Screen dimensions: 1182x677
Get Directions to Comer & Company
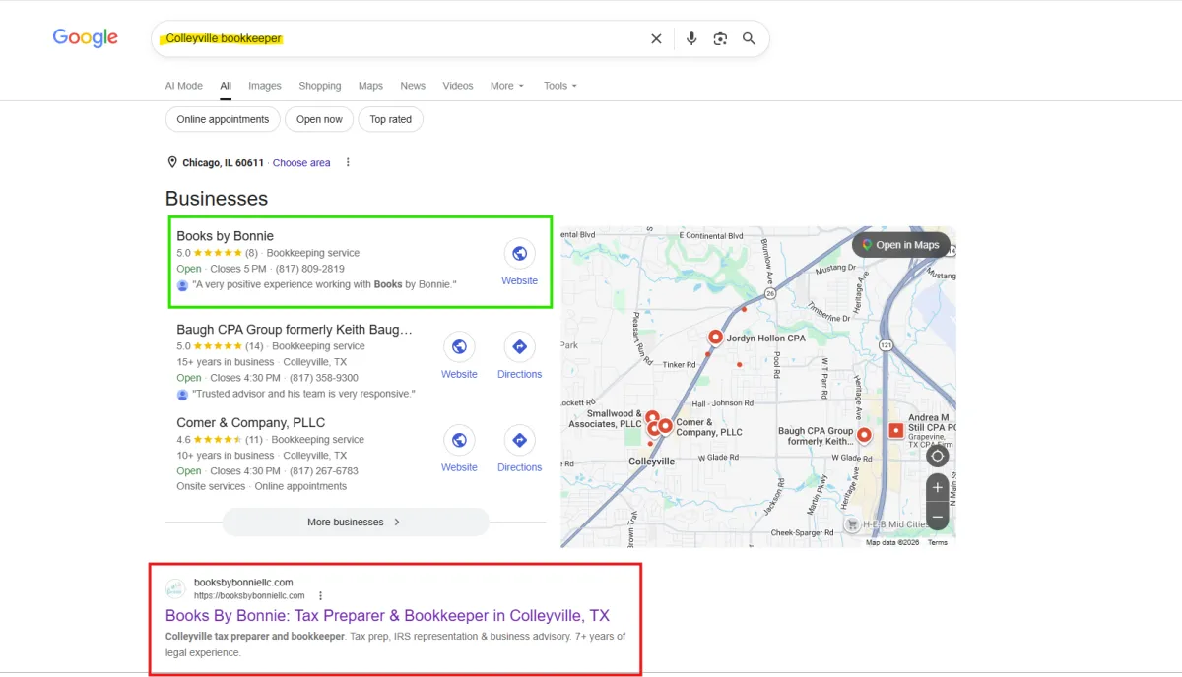coord(519,441)
